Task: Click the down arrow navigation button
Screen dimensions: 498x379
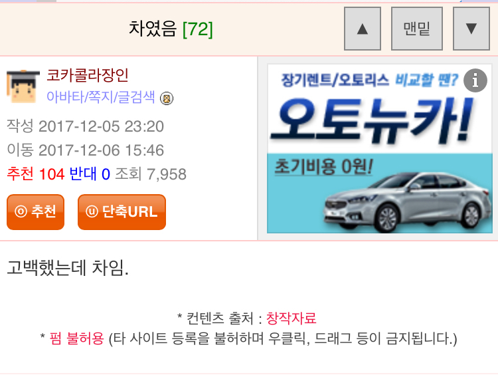Action: coord(471,29)
